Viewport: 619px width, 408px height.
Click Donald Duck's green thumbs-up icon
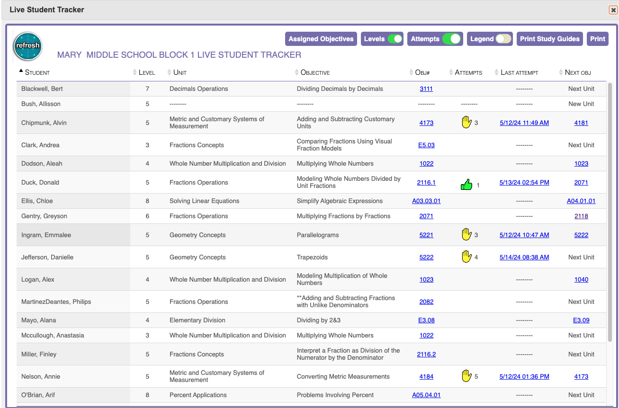tap(466, 185)
